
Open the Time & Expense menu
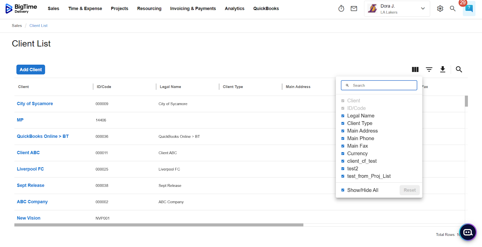tap(85, 9)
